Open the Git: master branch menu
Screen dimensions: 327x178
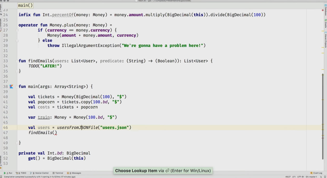tap(311, 177)
